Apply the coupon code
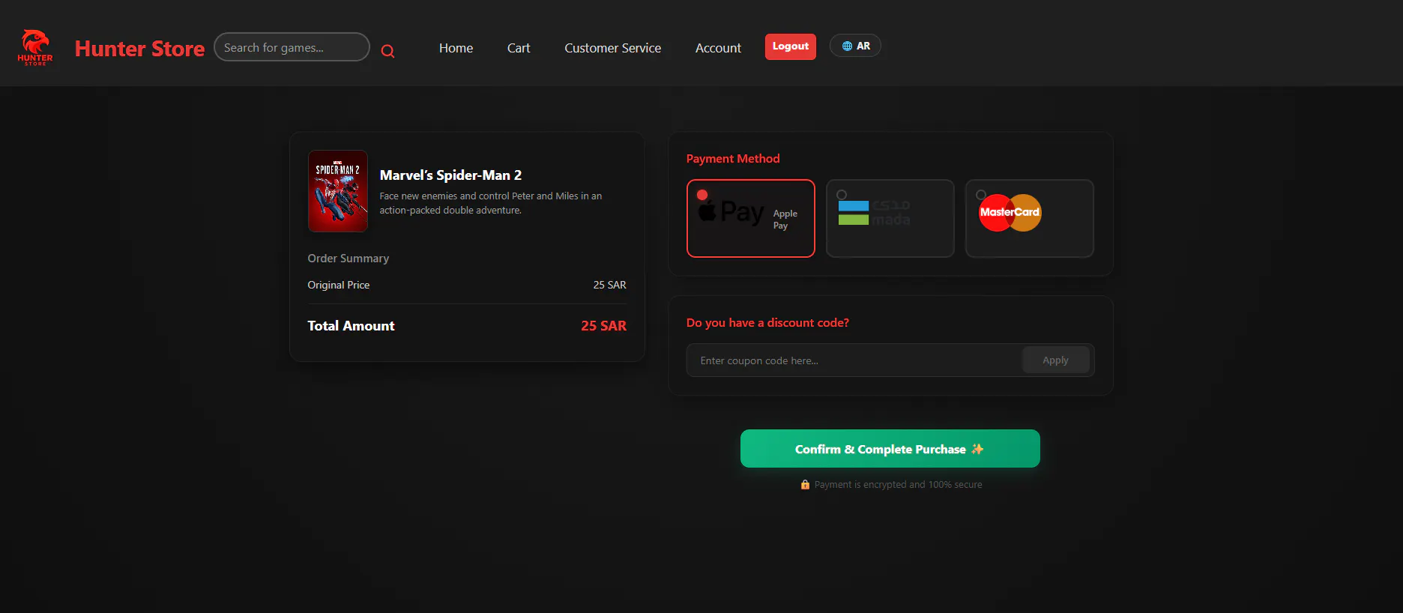Image resolution: width=1403 pixels, height=613 pixels. 1055,360
